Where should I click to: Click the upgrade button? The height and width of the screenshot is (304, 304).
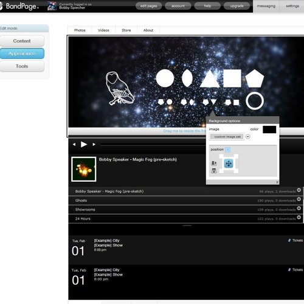[237, 6]
